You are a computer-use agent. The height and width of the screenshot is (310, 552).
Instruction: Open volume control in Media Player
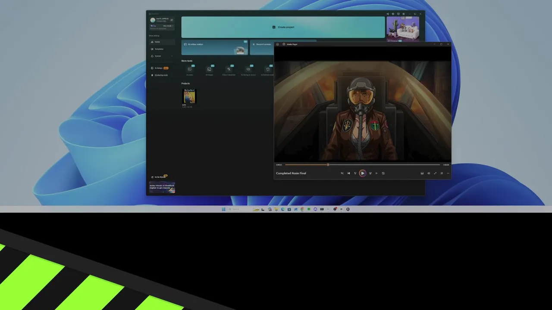coord(429,173)
